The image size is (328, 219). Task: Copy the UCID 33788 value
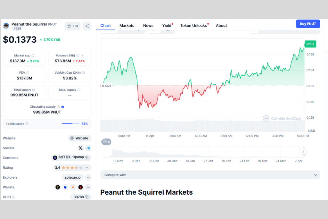[87, 197]
